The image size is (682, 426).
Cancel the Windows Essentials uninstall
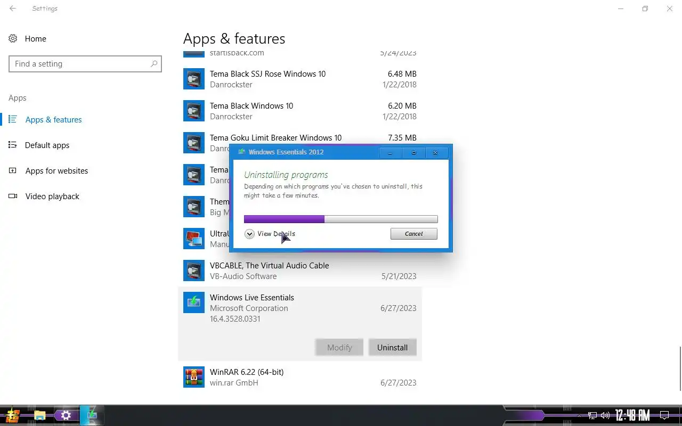(414, 234)
